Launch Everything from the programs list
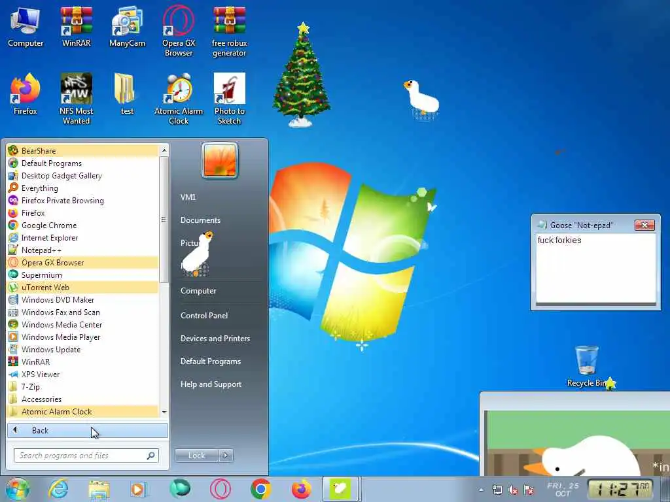The width and height of the screenshot is (670, 502). coord(82,188)
